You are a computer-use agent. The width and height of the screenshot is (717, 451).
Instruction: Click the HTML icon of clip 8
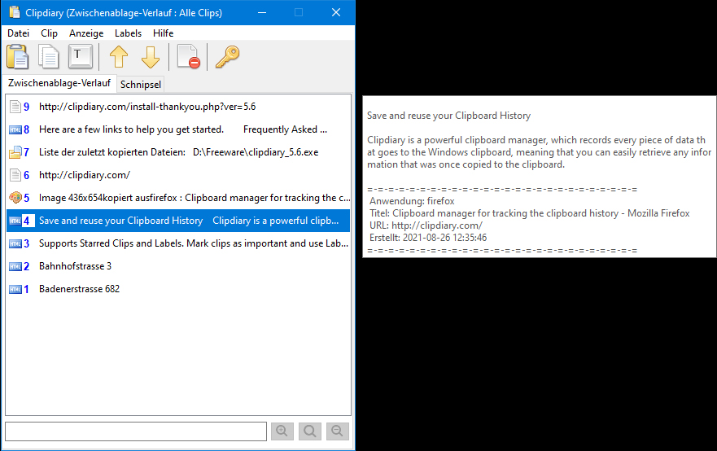[15, 129]
